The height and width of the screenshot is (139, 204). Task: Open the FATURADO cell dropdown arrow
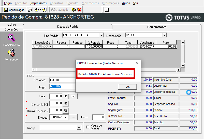pyautogui.click(x=50, y=47)
